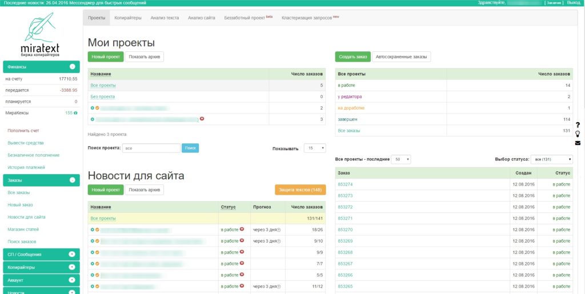The width and height of the screenshot is (585, 294).
Task: Open the Анализ текста tab
Action: tap(165, 18)
